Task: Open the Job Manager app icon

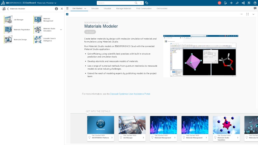Action: 8,20
